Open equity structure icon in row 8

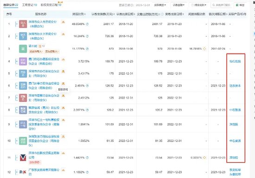(x=63, y=108)
